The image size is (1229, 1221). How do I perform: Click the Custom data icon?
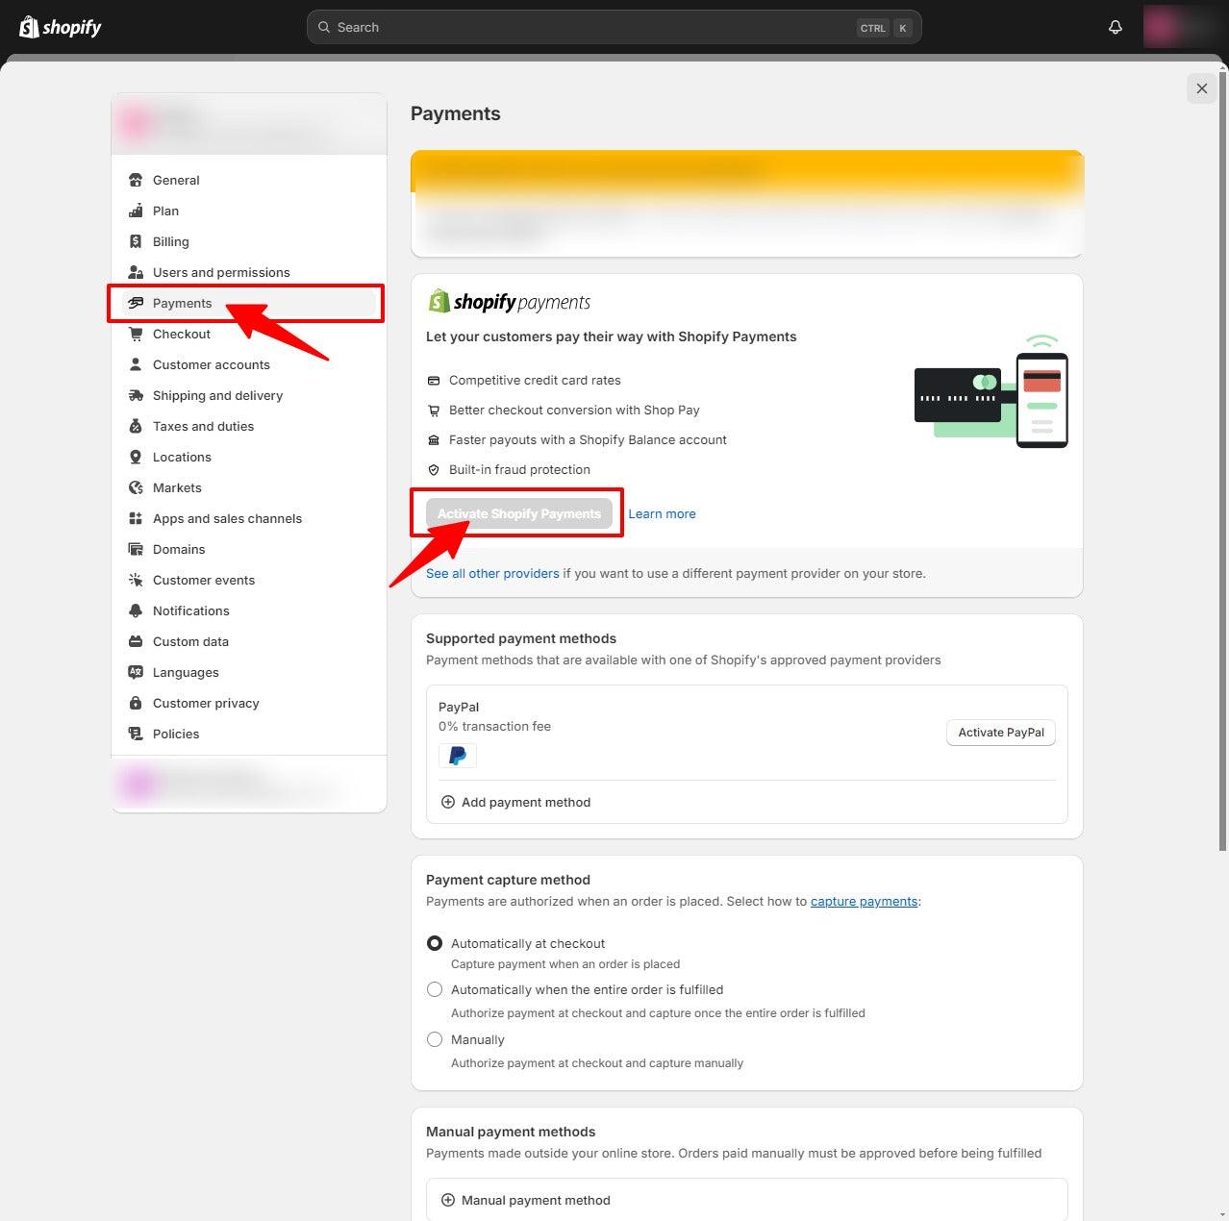coord(136,641)
